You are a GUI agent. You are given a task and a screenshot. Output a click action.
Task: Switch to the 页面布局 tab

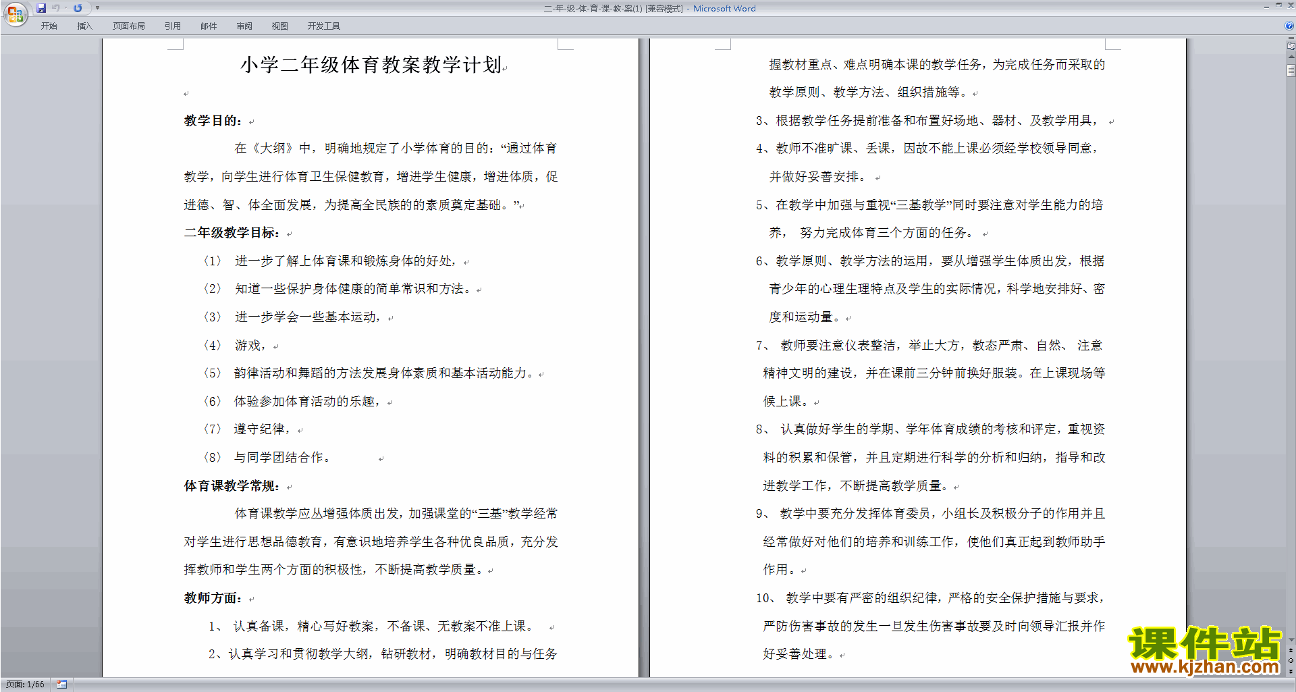tap(129, 26)
